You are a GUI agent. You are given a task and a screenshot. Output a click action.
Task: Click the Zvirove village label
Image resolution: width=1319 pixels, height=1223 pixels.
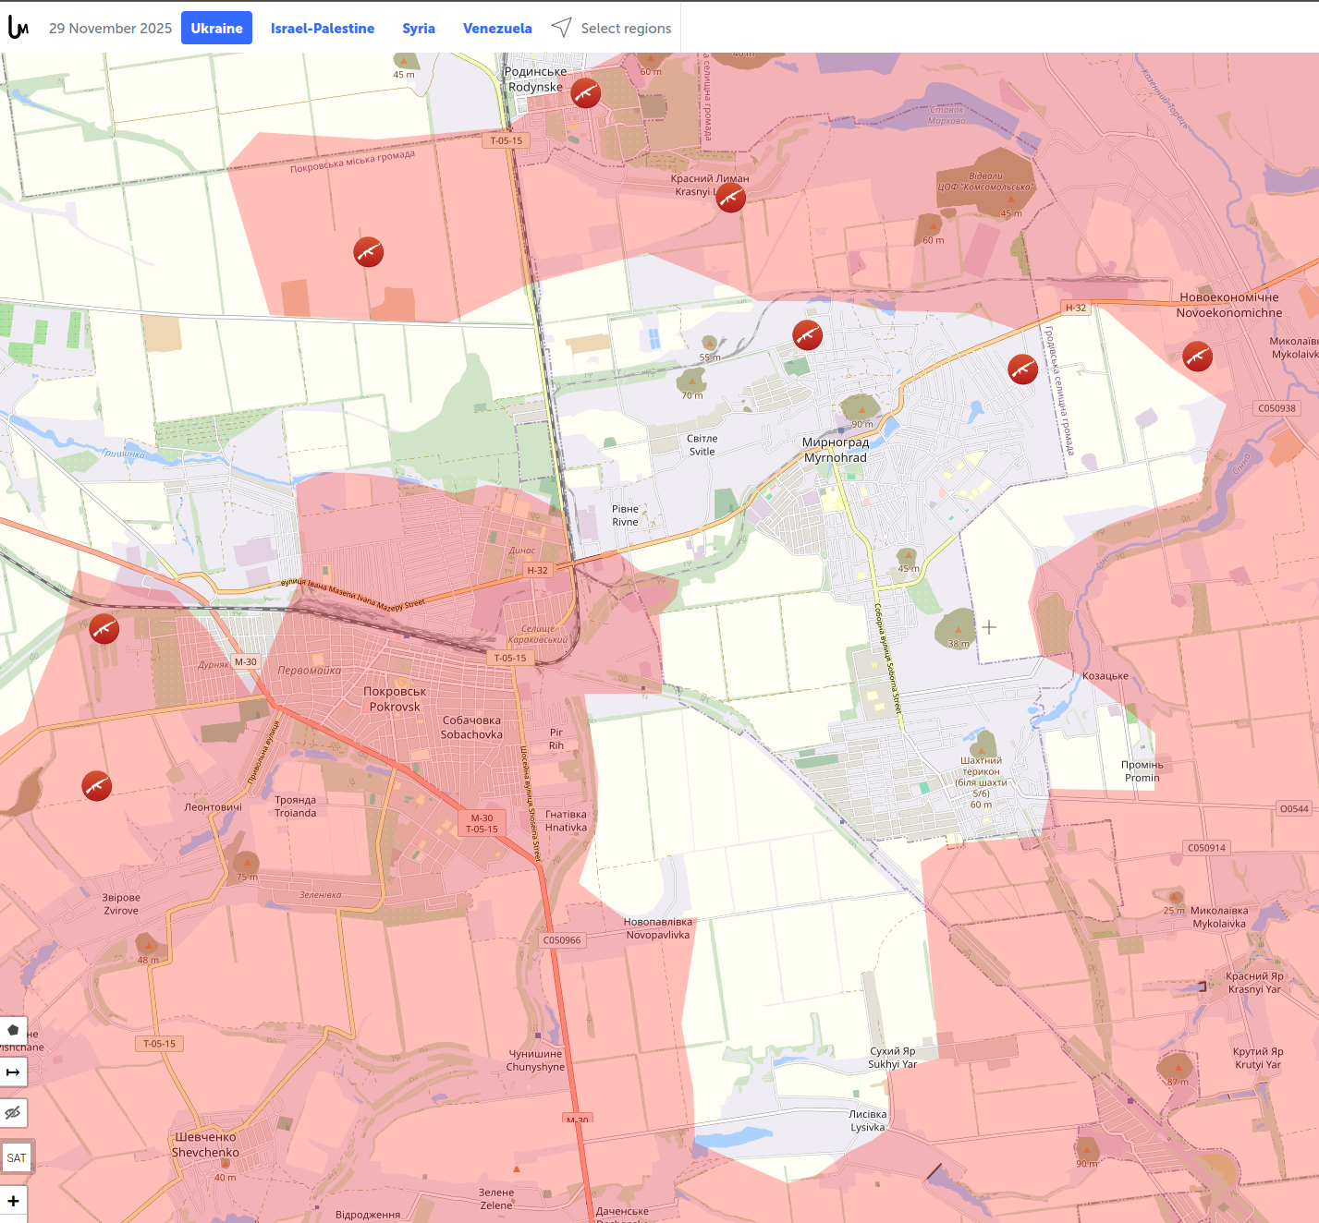pyautogui.click(x=121, y=903)
